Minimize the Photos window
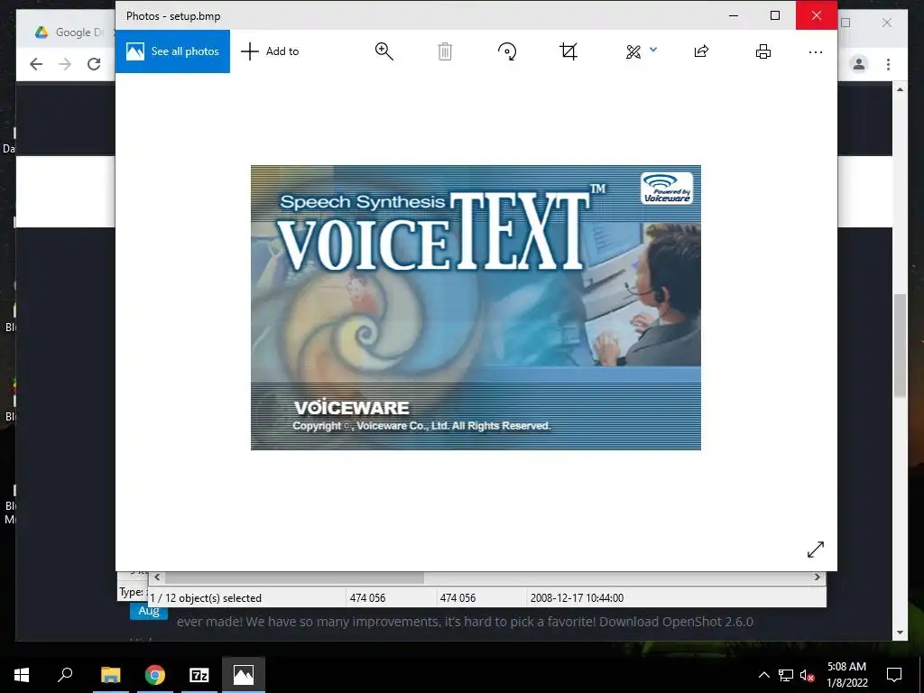 [x=734, y=16]
